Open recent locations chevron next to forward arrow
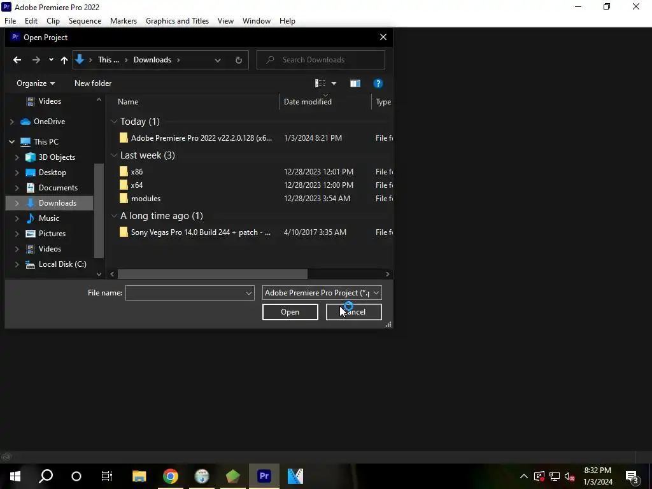 click(51, 60)
